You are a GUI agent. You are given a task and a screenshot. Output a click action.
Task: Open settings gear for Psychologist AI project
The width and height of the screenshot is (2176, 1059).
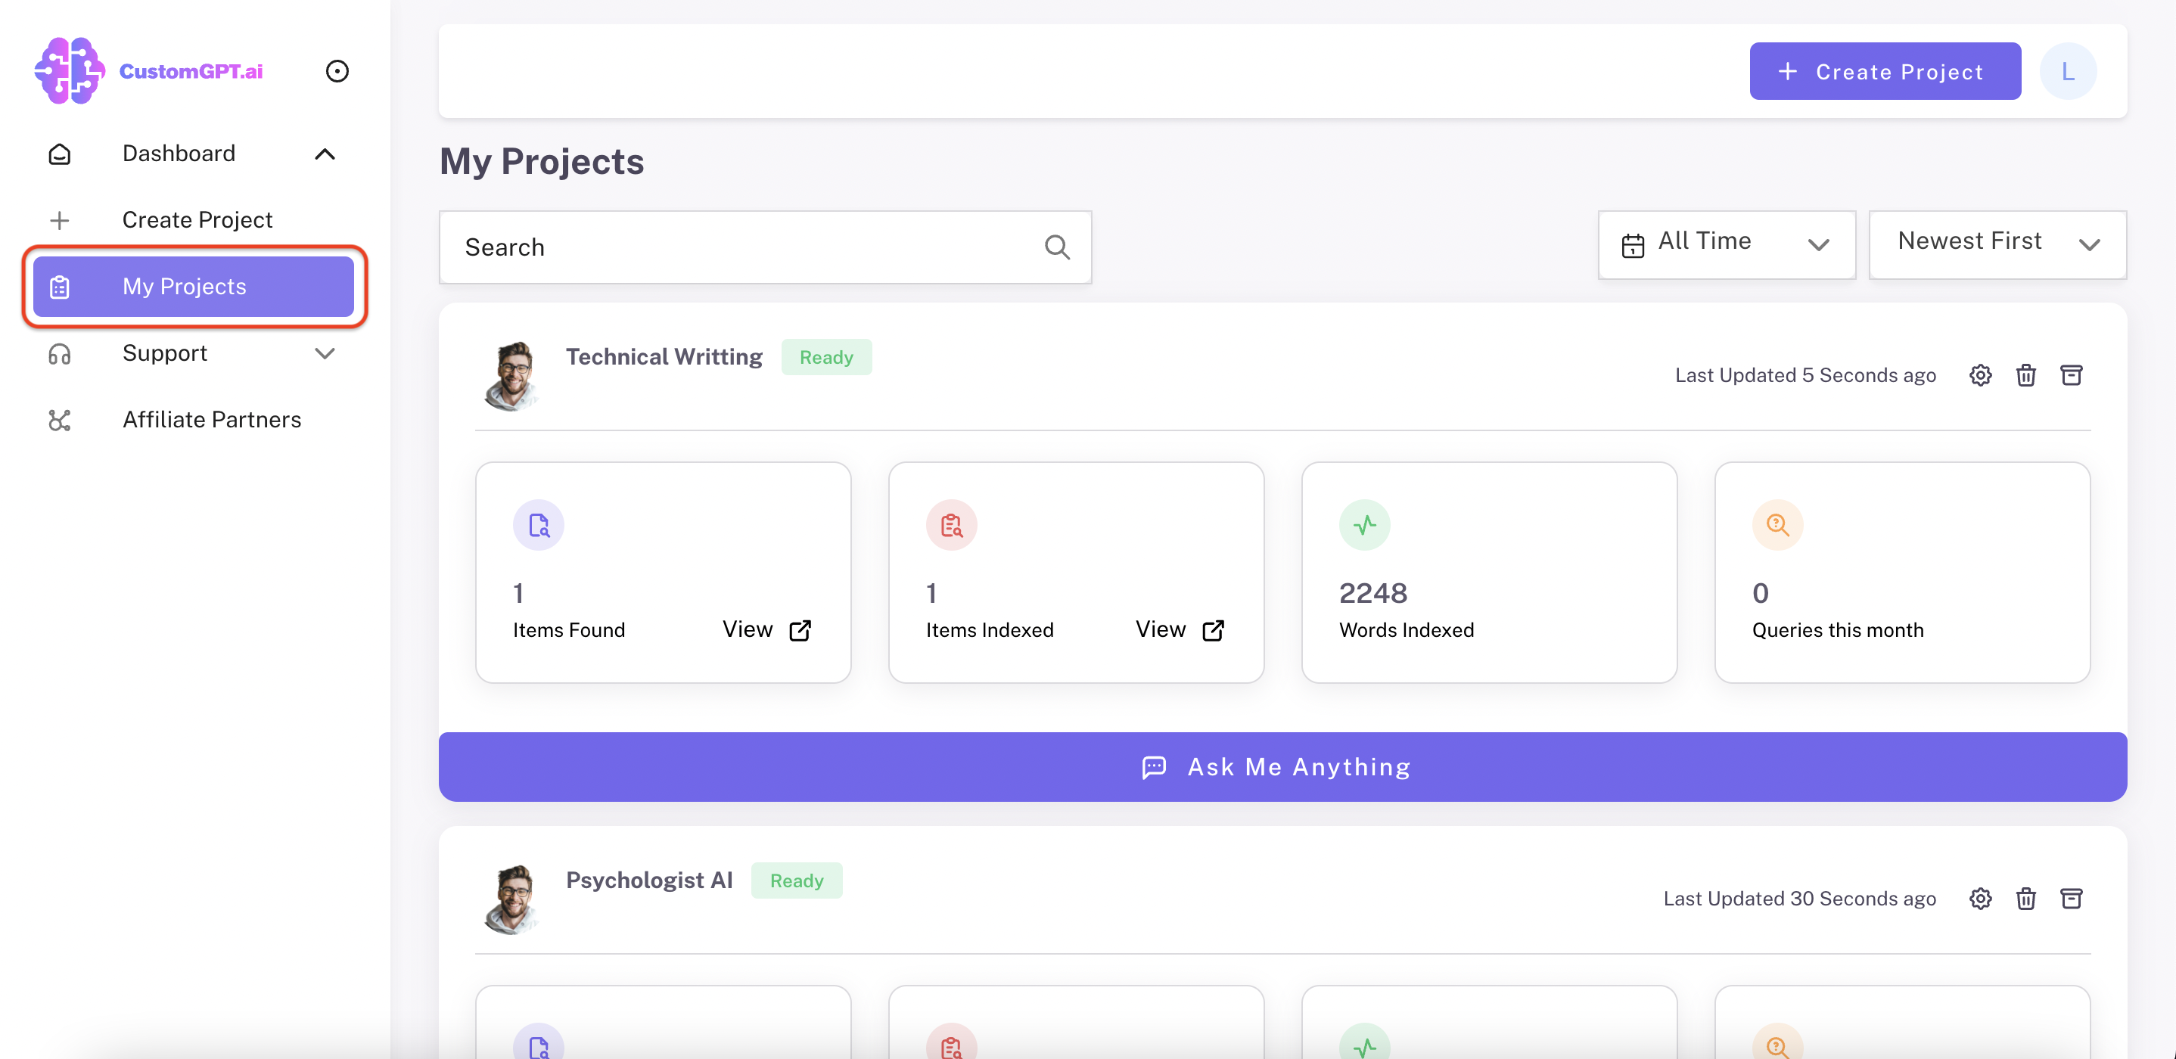1980,899
